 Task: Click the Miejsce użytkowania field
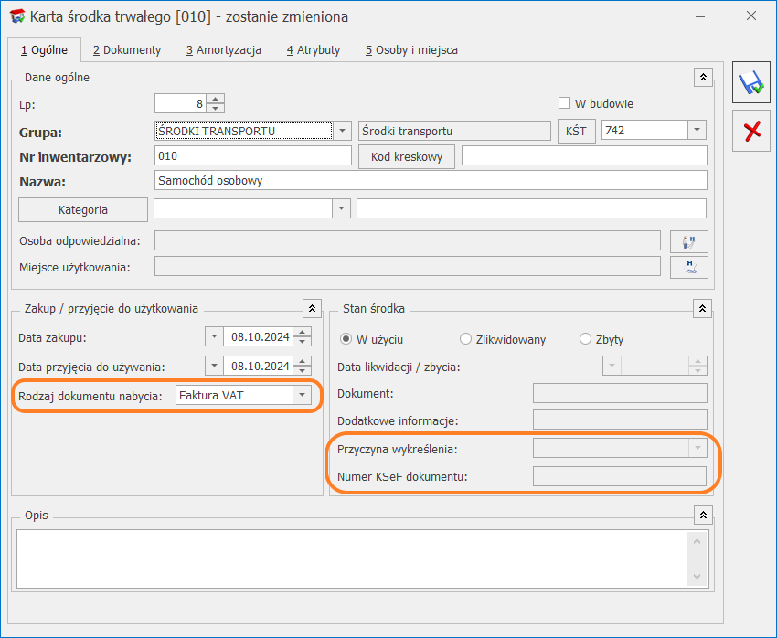[x=408, y=266]
